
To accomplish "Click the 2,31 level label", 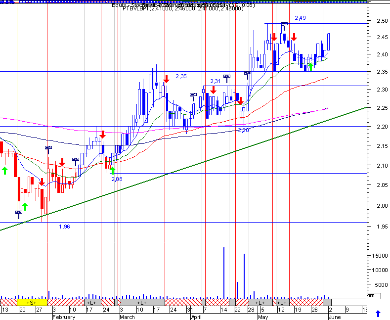I will coord(216,82).
